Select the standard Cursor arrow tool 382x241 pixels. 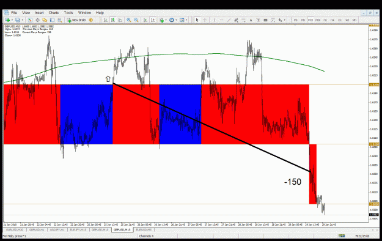[197, 20]
